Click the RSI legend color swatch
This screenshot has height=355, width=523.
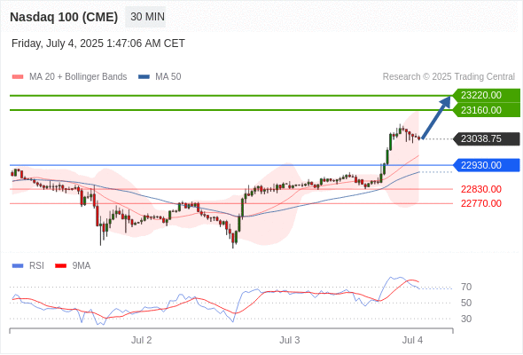click(x=18, y=266)
